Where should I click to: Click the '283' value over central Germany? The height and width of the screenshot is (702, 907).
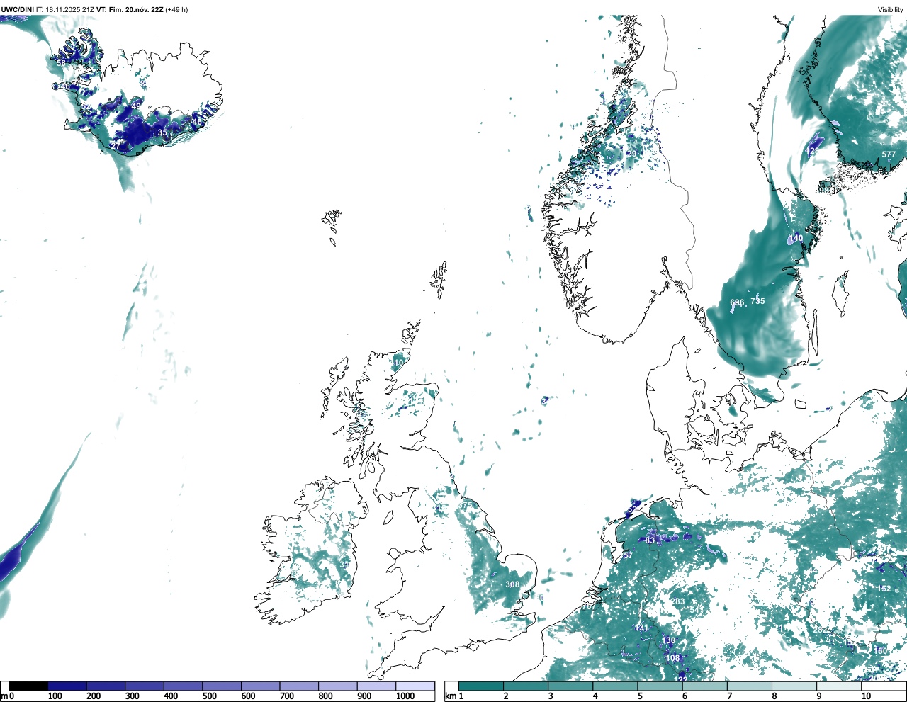(677, 601)
